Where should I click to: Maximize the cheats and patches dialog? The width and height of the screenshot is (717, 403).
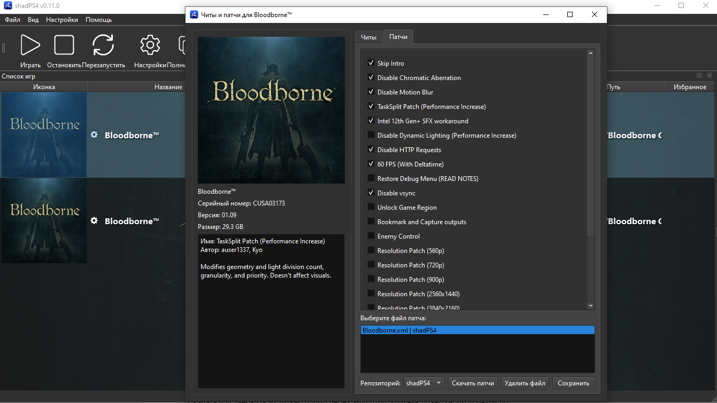coord(570,15)
